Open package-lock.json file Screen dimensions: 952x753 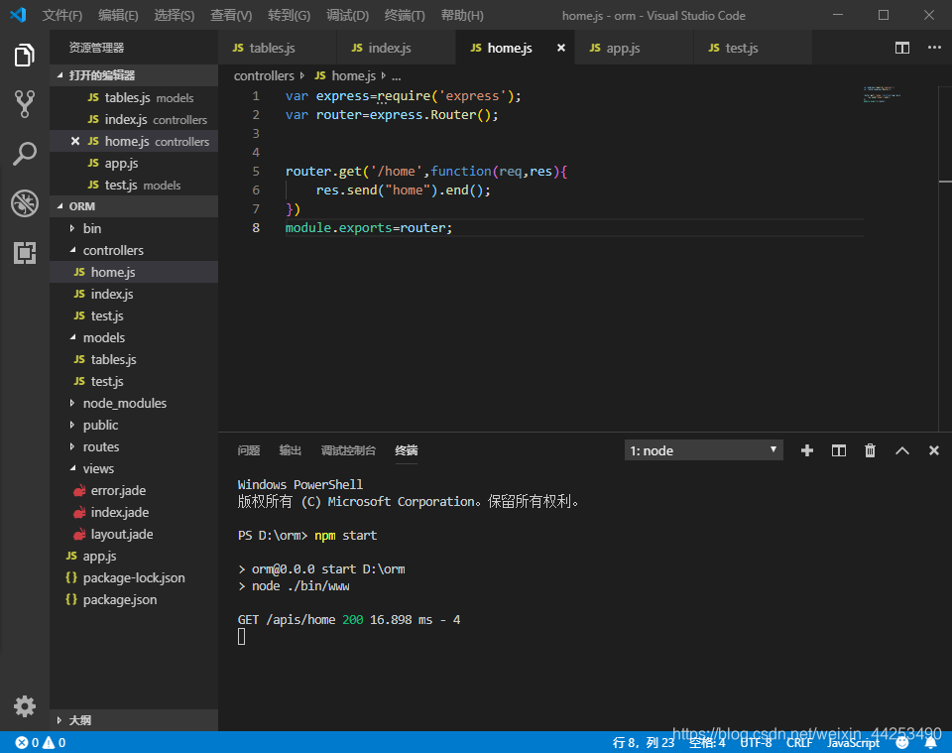134,578
